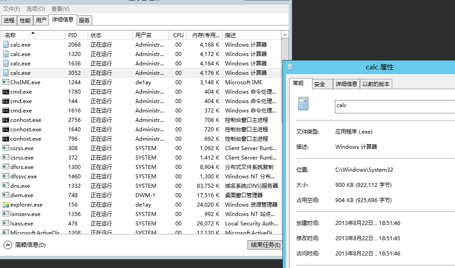Viewport: 455px width, 268px height.
Task: Select PID 3052 cell
Action: coord(74,73)
